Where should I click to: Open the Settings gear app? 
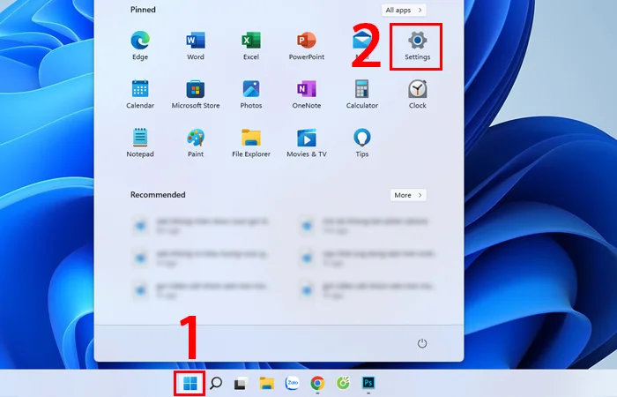417,41
